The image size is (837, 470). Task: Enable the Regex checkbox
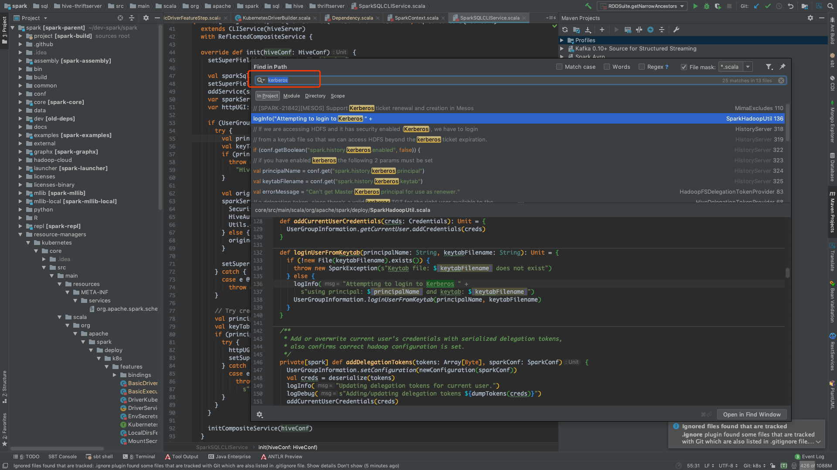[642, 67]
